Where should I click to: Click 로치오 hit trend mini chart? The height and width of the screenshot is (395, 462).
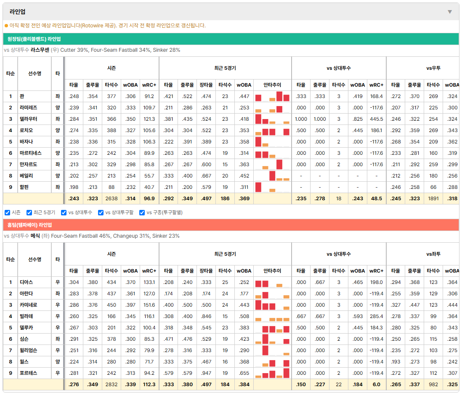click(x=272, y=130)
